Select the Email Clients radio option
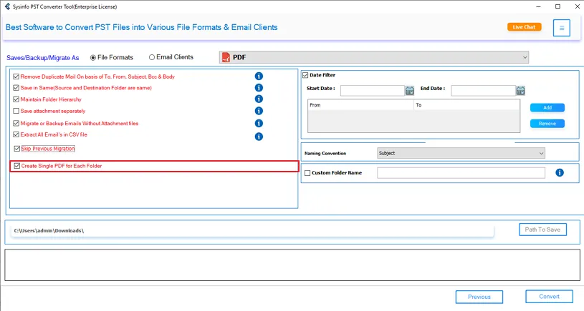The height and width of the screenshot is (311, 584). coord(152,57)
